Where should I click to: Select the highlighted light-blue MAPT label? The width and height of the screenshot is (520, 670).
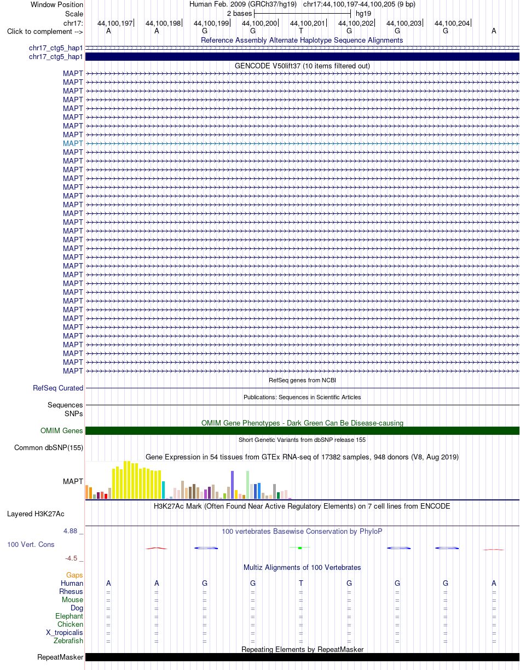[x=73, y=143]
